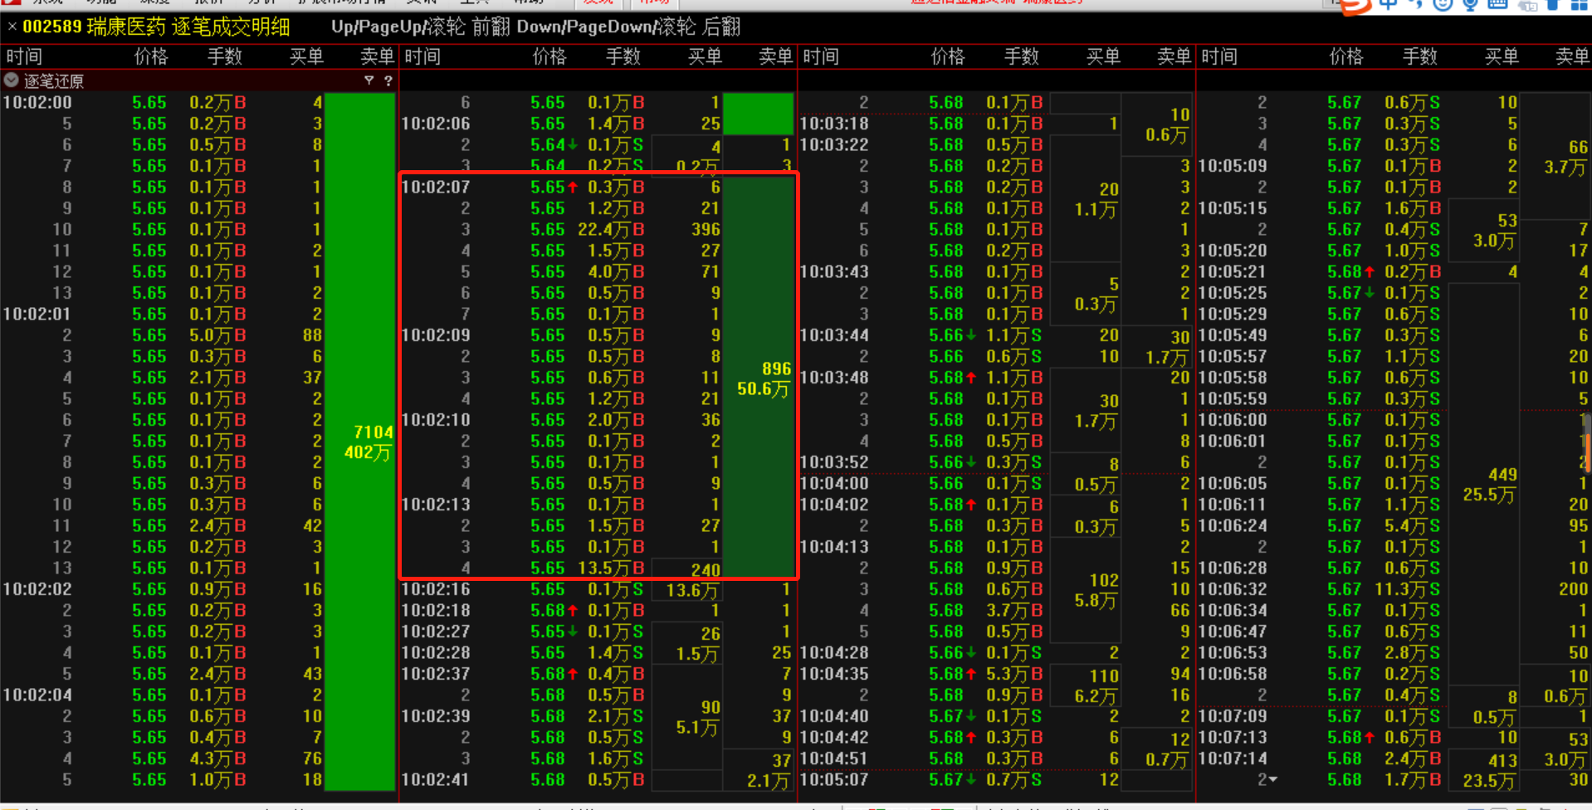Screen dimensions: 1592x810
Task: Open the Sogou soft keyboard icon
Action: pos(1497,5)
